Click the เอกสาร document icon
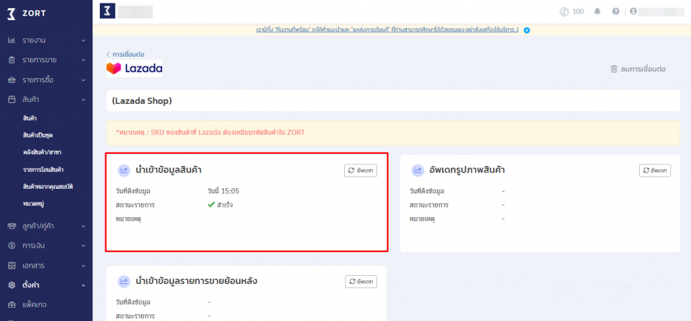The height and width of the screenshot is (321, 691). point(12,266)
